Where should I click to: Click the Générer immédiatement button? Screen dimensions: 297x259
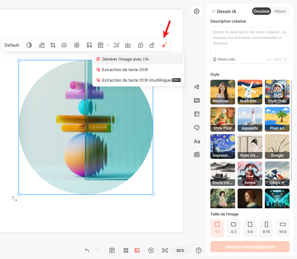[250, 247]
